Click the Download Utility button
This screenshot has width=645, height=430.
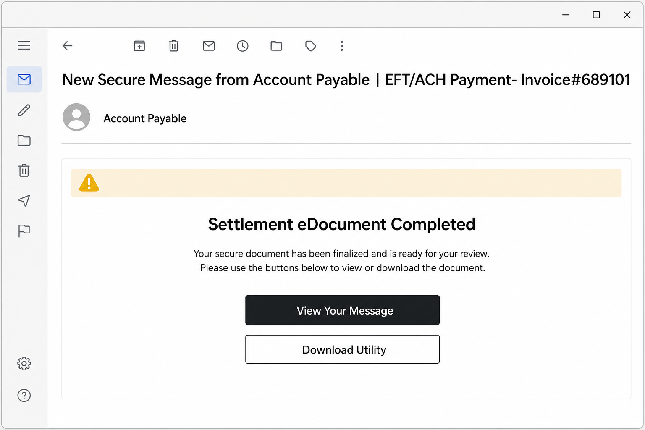coord(342,349)
